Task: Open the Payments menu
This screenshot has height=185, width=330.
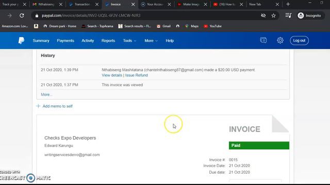Action: tap(65, 41)
